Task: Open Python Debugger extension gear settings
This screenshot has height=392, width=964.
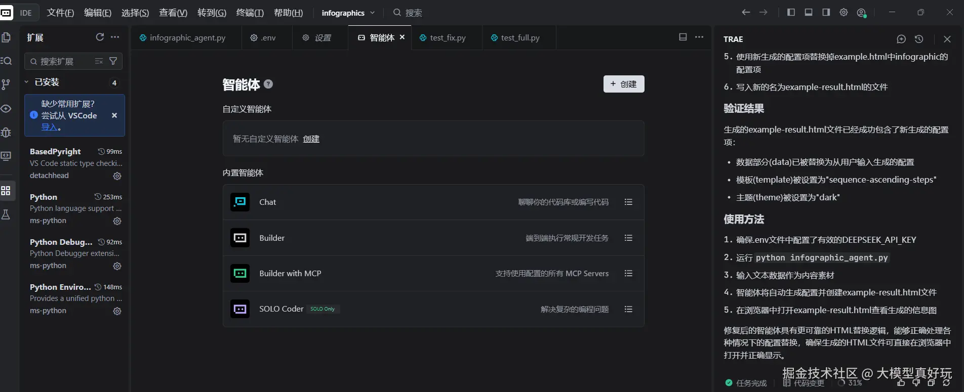Action: (117, 266)
